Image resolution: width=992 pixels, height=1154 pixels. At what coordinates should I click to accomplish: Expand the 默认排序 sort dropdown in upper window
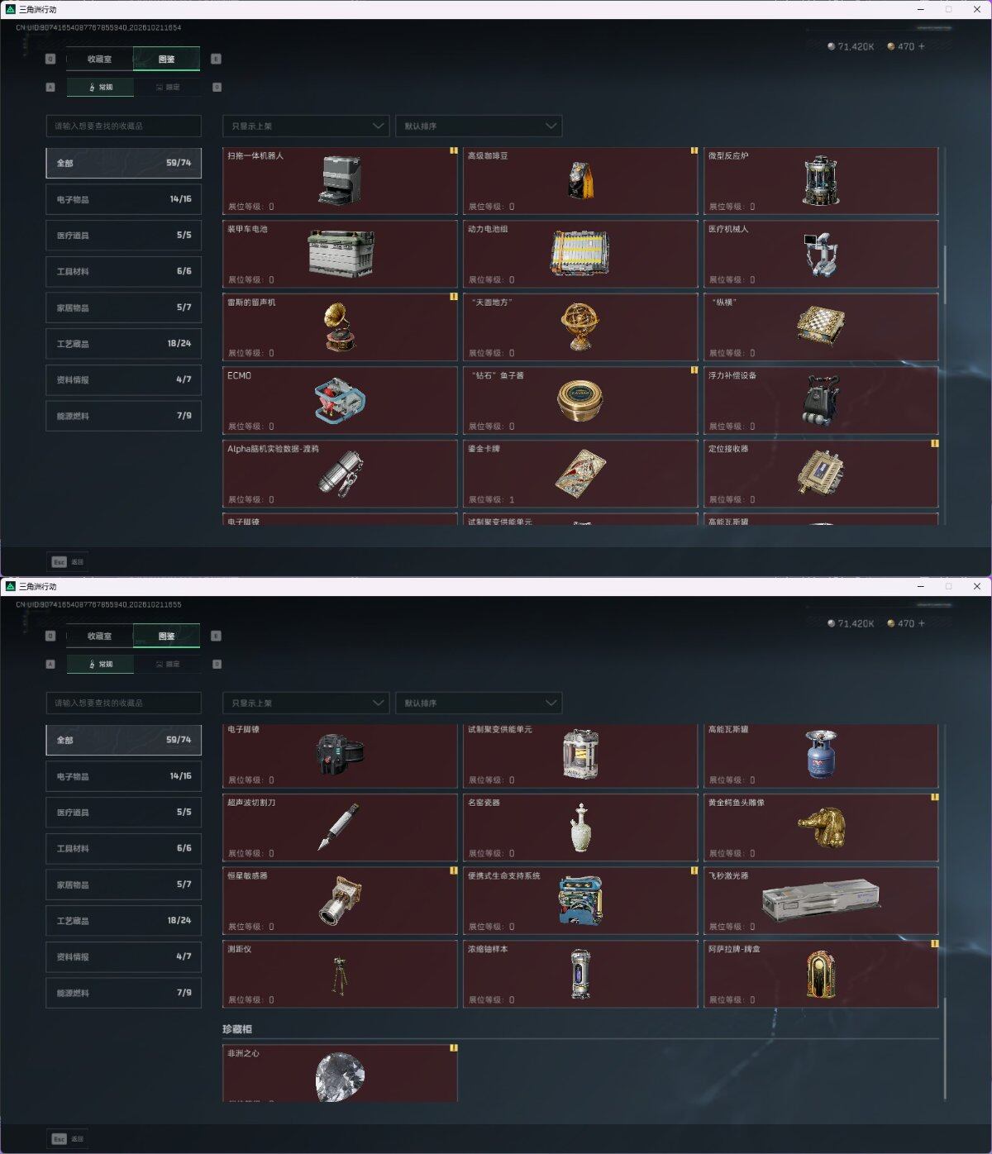click(479, 126)
